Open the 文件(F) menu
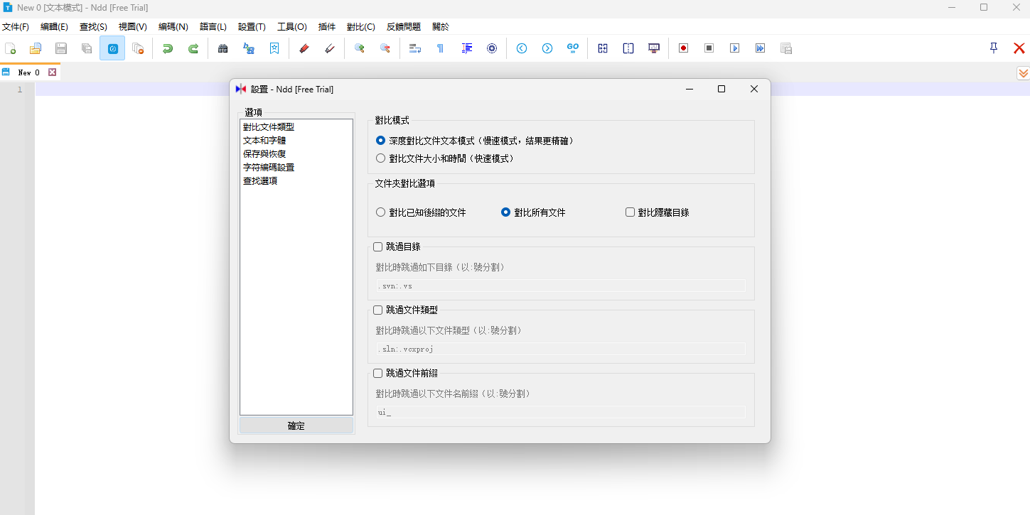Screen dimensions: 1030x515 point(16,27)
